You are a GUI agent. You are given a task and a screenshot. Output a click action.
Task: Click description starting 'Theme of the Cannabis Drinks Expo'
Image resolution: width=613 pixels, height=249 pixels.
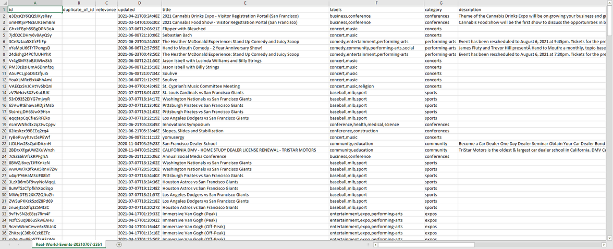click(x=533, y=16)
